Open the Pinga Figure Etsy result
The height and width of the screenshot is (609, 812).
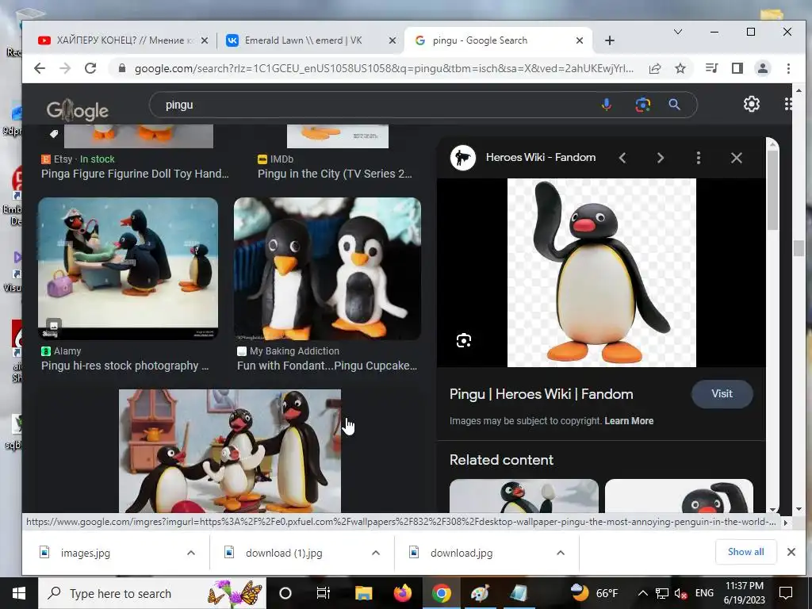[x=135, y=174]
